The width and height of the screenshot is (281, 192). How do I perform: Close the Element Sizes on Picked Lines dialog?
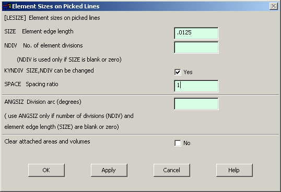274,6
